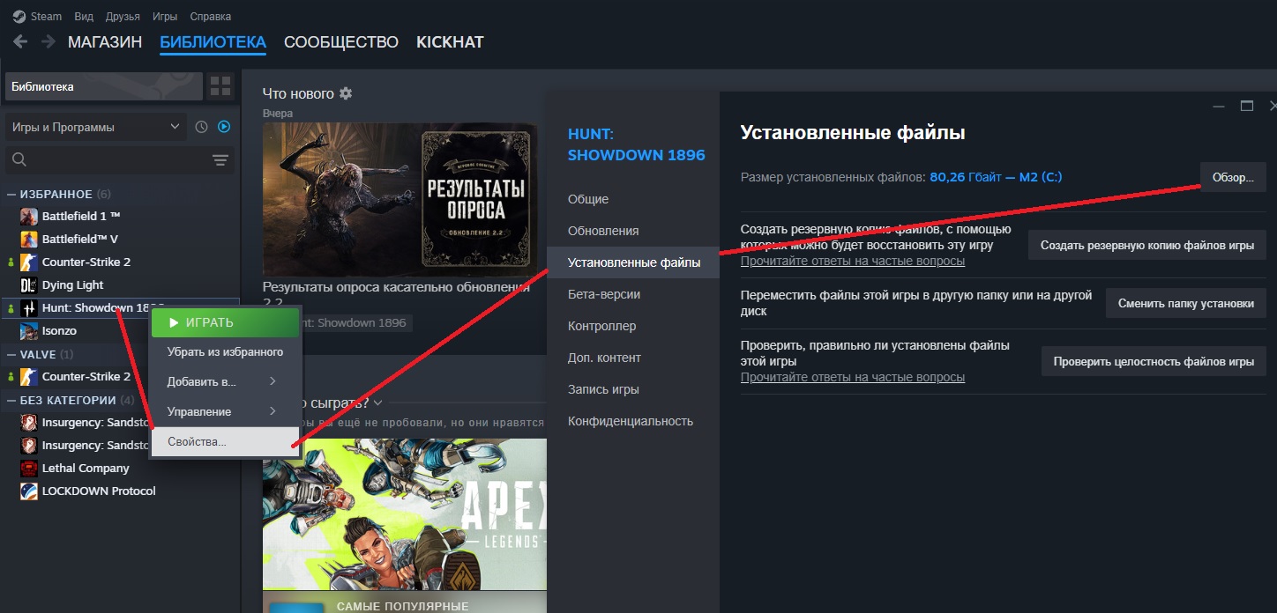Select the Установленные файлы tab
Image resolution: width=1277 pixels, height=613 pixels.
tap(633, 262)
